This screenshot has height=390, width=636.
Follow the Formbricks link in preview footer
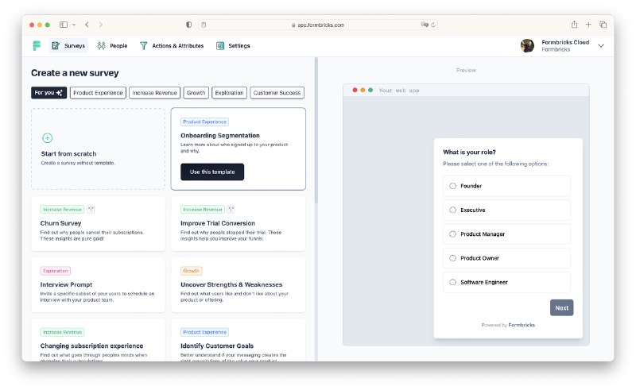(x=522, y=325)
